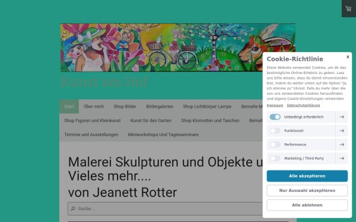
Task: Click the colorful header banner image
Action: click(x=178, y=47)
